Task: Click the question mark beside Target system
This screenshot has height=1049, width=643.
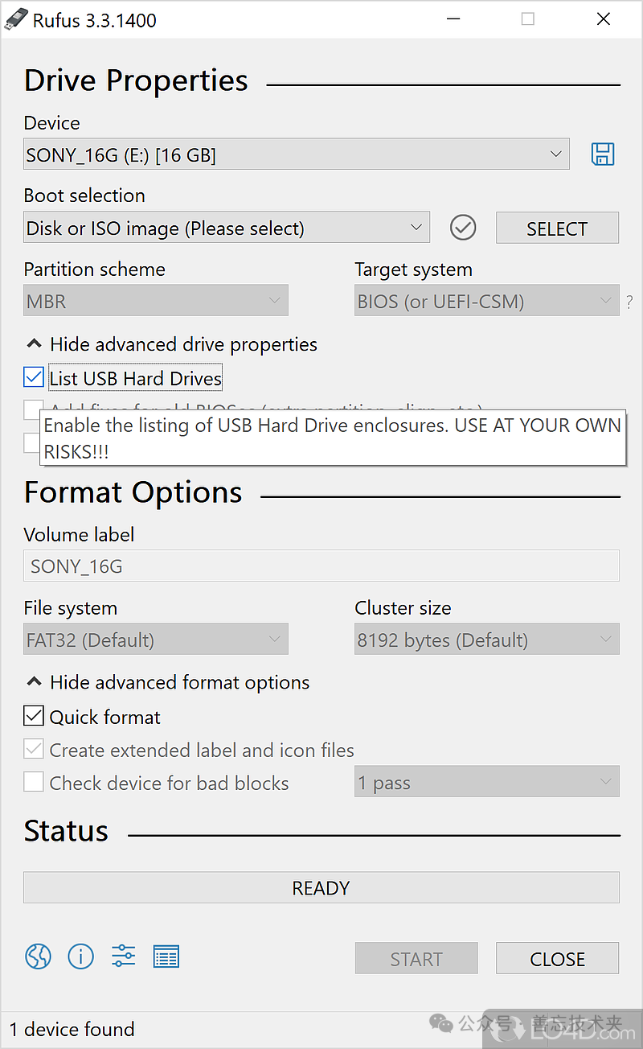Action: tap(629, 303)
